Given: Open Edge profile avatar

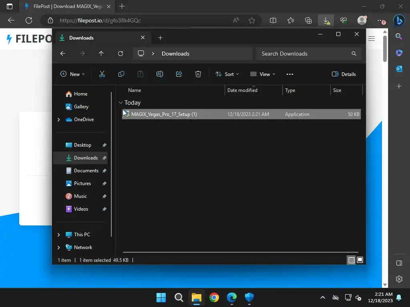Looking at the screenshot, I should pyautogui.click(x=362, y=20).
